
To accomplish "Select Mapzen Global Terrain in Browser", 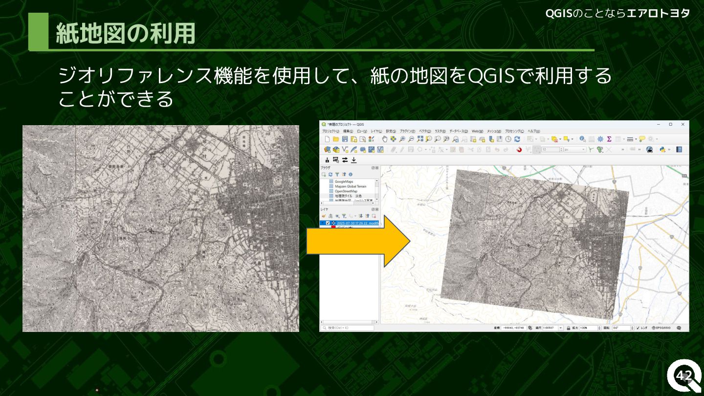I will pos(350,186).
